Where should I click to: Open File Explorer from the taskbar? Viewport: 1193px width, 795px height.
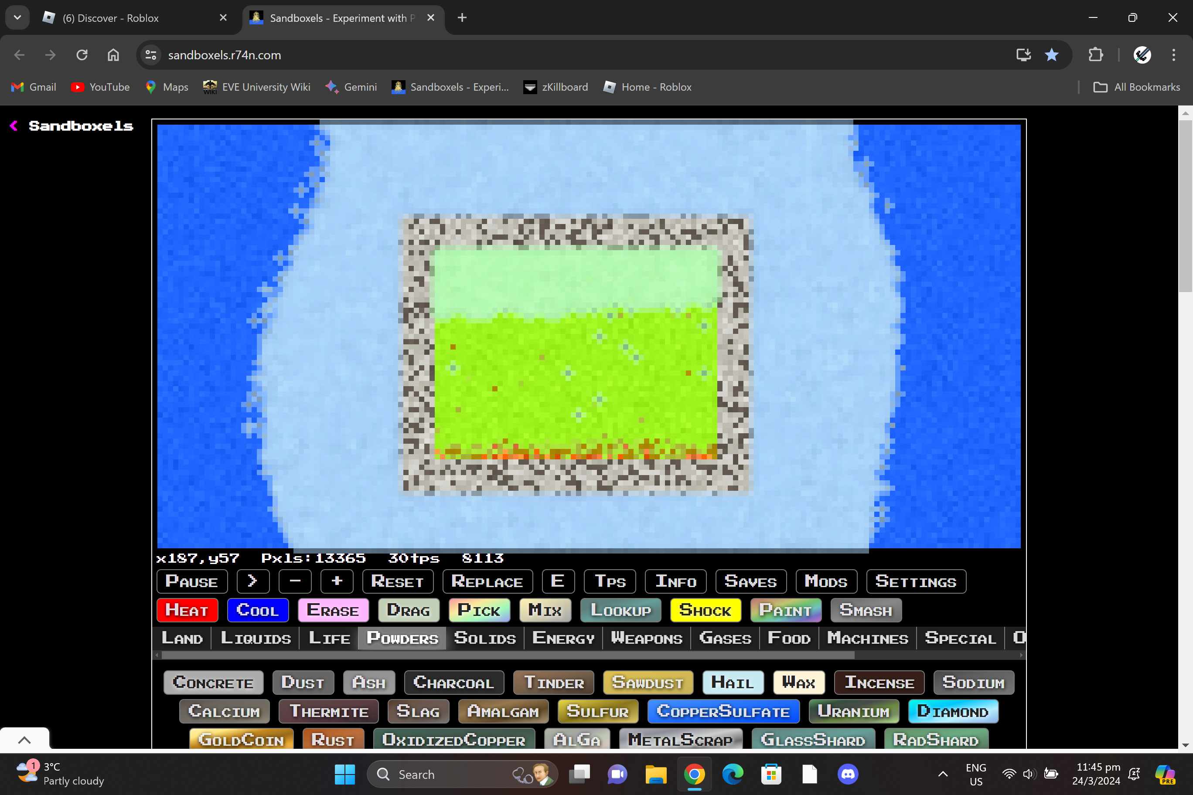point(656,774)
